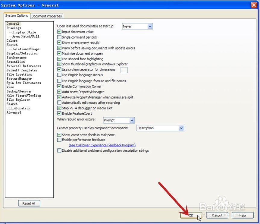Image resolution: width=260 pixels, height=224 pixels.
Task: Uncheck Input dimension value
Action: coord(59,32)
